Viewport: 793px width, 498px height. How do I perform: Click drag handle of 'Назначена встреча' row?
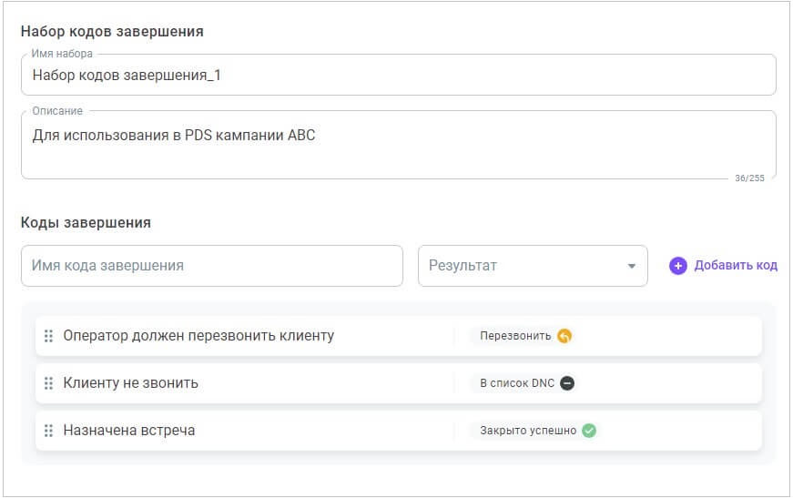tap(48, 431)
